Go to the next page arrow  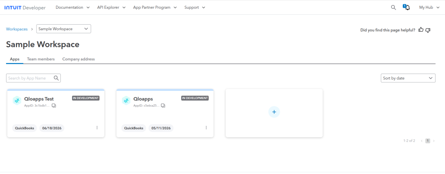434,141
